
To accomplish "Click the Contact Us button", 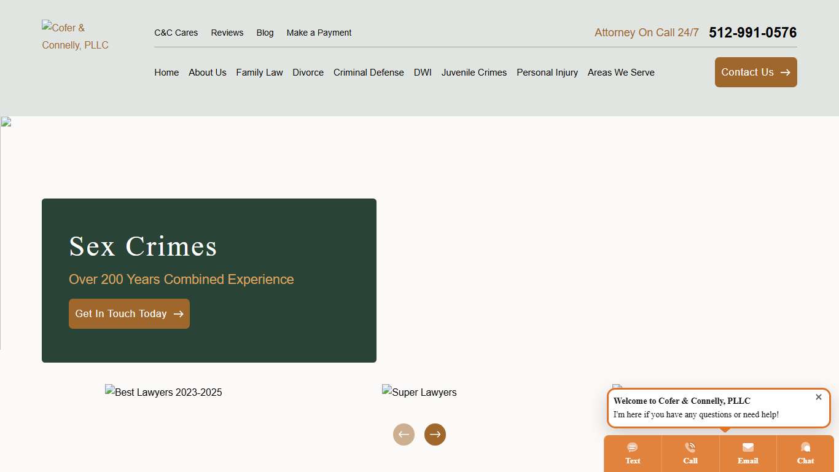I will tap(755, 73).
